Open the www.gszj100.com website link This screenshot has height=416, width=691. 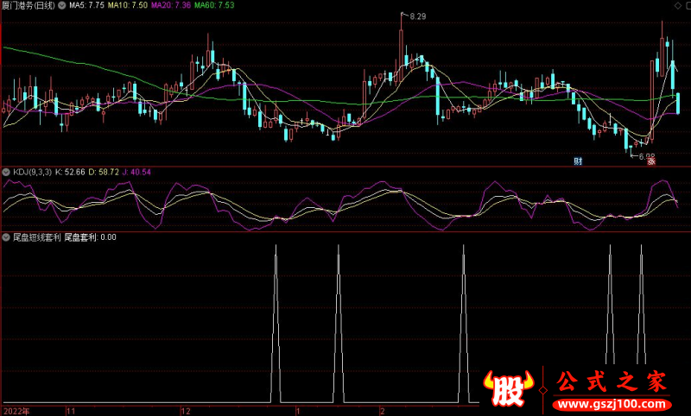605,403
